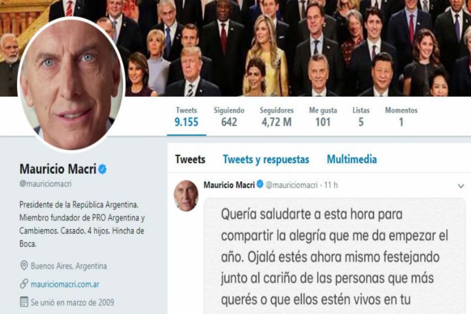Screen dimensions: 471x314
Task: Open the tweet options chevron menu
Action: point(461,186)
